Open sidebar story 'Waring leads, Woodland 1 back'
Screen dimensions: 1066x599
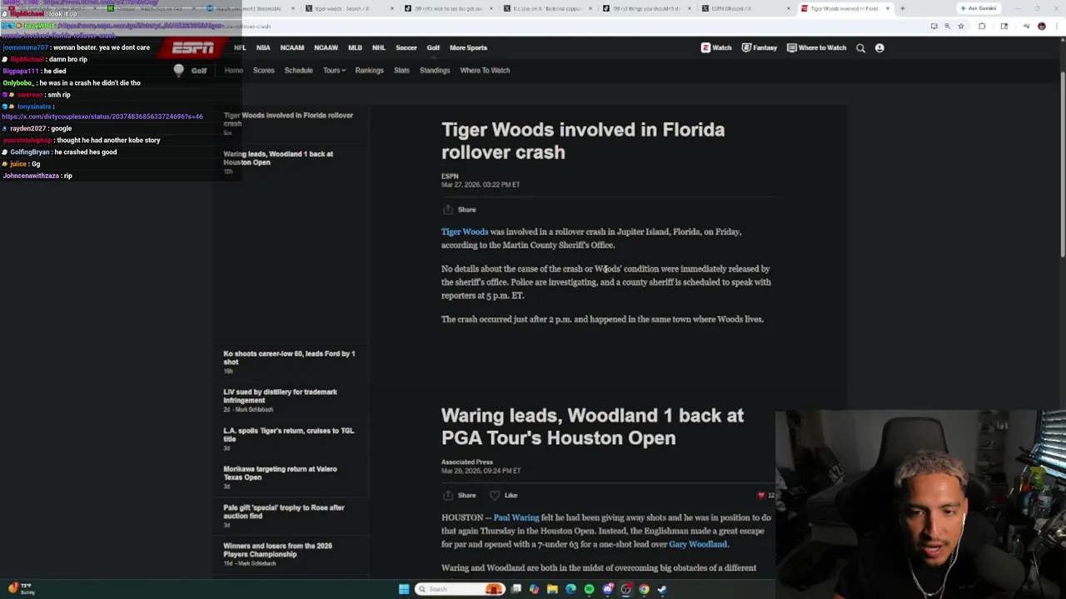click(x=278, y=158)
